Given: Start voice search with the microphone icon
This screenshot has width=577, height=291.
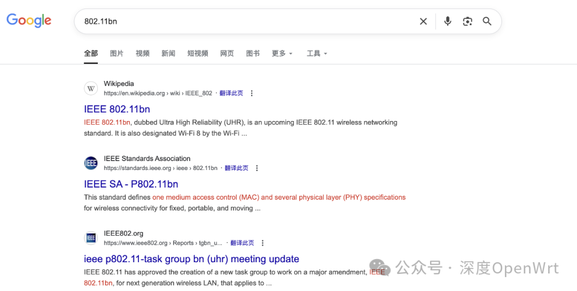Looking at the screenshot, I should click(x=448, y=21).
